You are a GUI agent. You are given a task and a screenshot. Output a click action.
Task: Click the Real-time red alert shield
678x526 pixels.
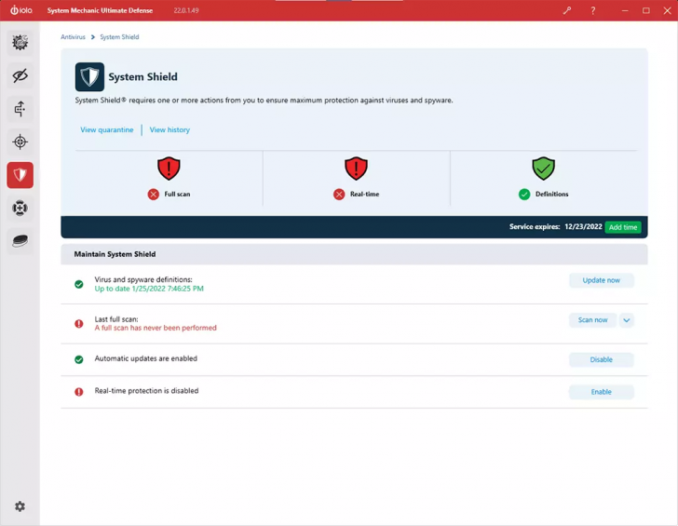point(356,169)
